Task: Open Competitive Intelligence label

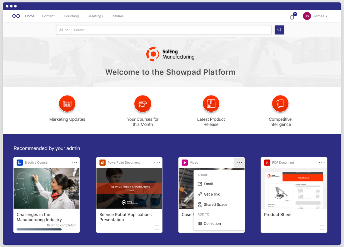Action: tap(280, 122)
